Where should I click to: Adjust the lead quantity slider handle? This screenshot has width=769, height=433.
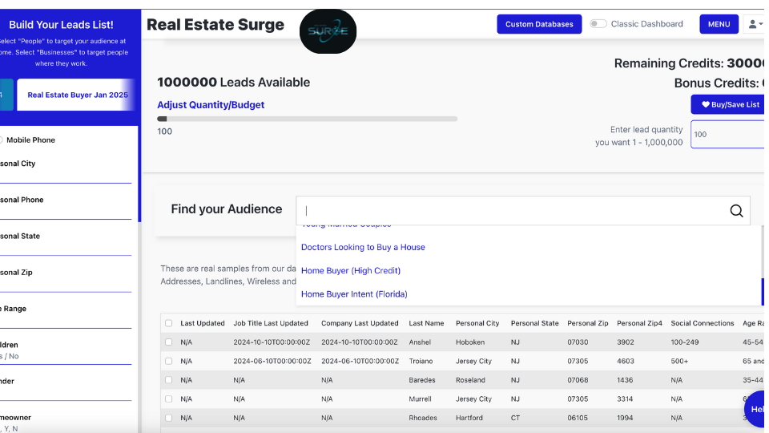(163, 119)
